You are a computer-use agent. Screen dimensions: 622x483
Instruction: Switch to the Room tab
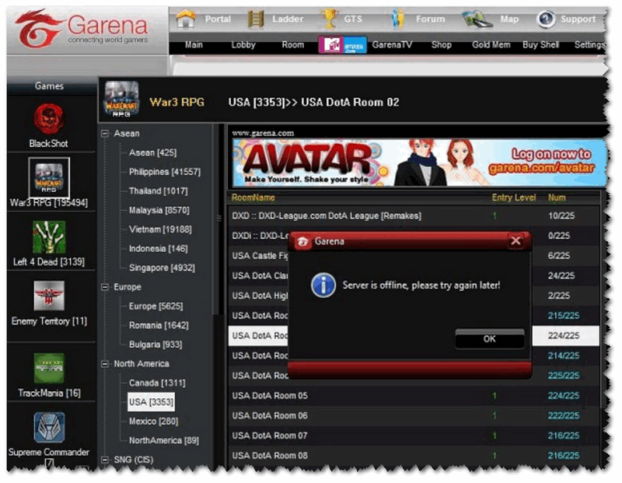point(293,45)
